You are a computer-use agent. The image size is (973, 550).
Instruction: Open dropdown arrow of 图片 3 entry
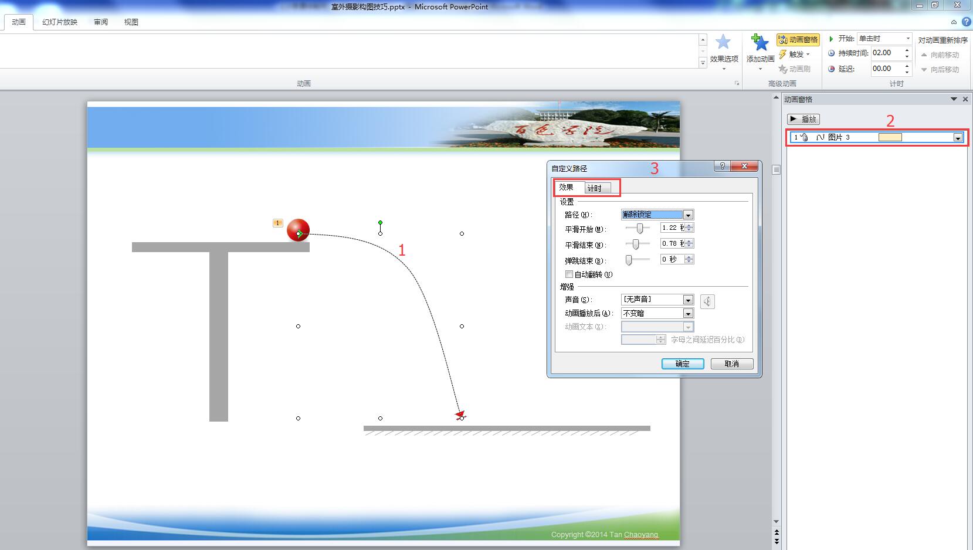(958, 138)
